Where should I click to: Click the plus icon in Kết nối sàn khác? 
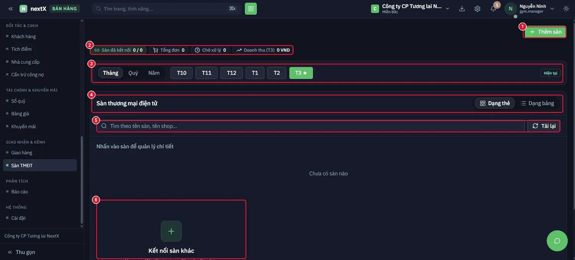[171, 231]
